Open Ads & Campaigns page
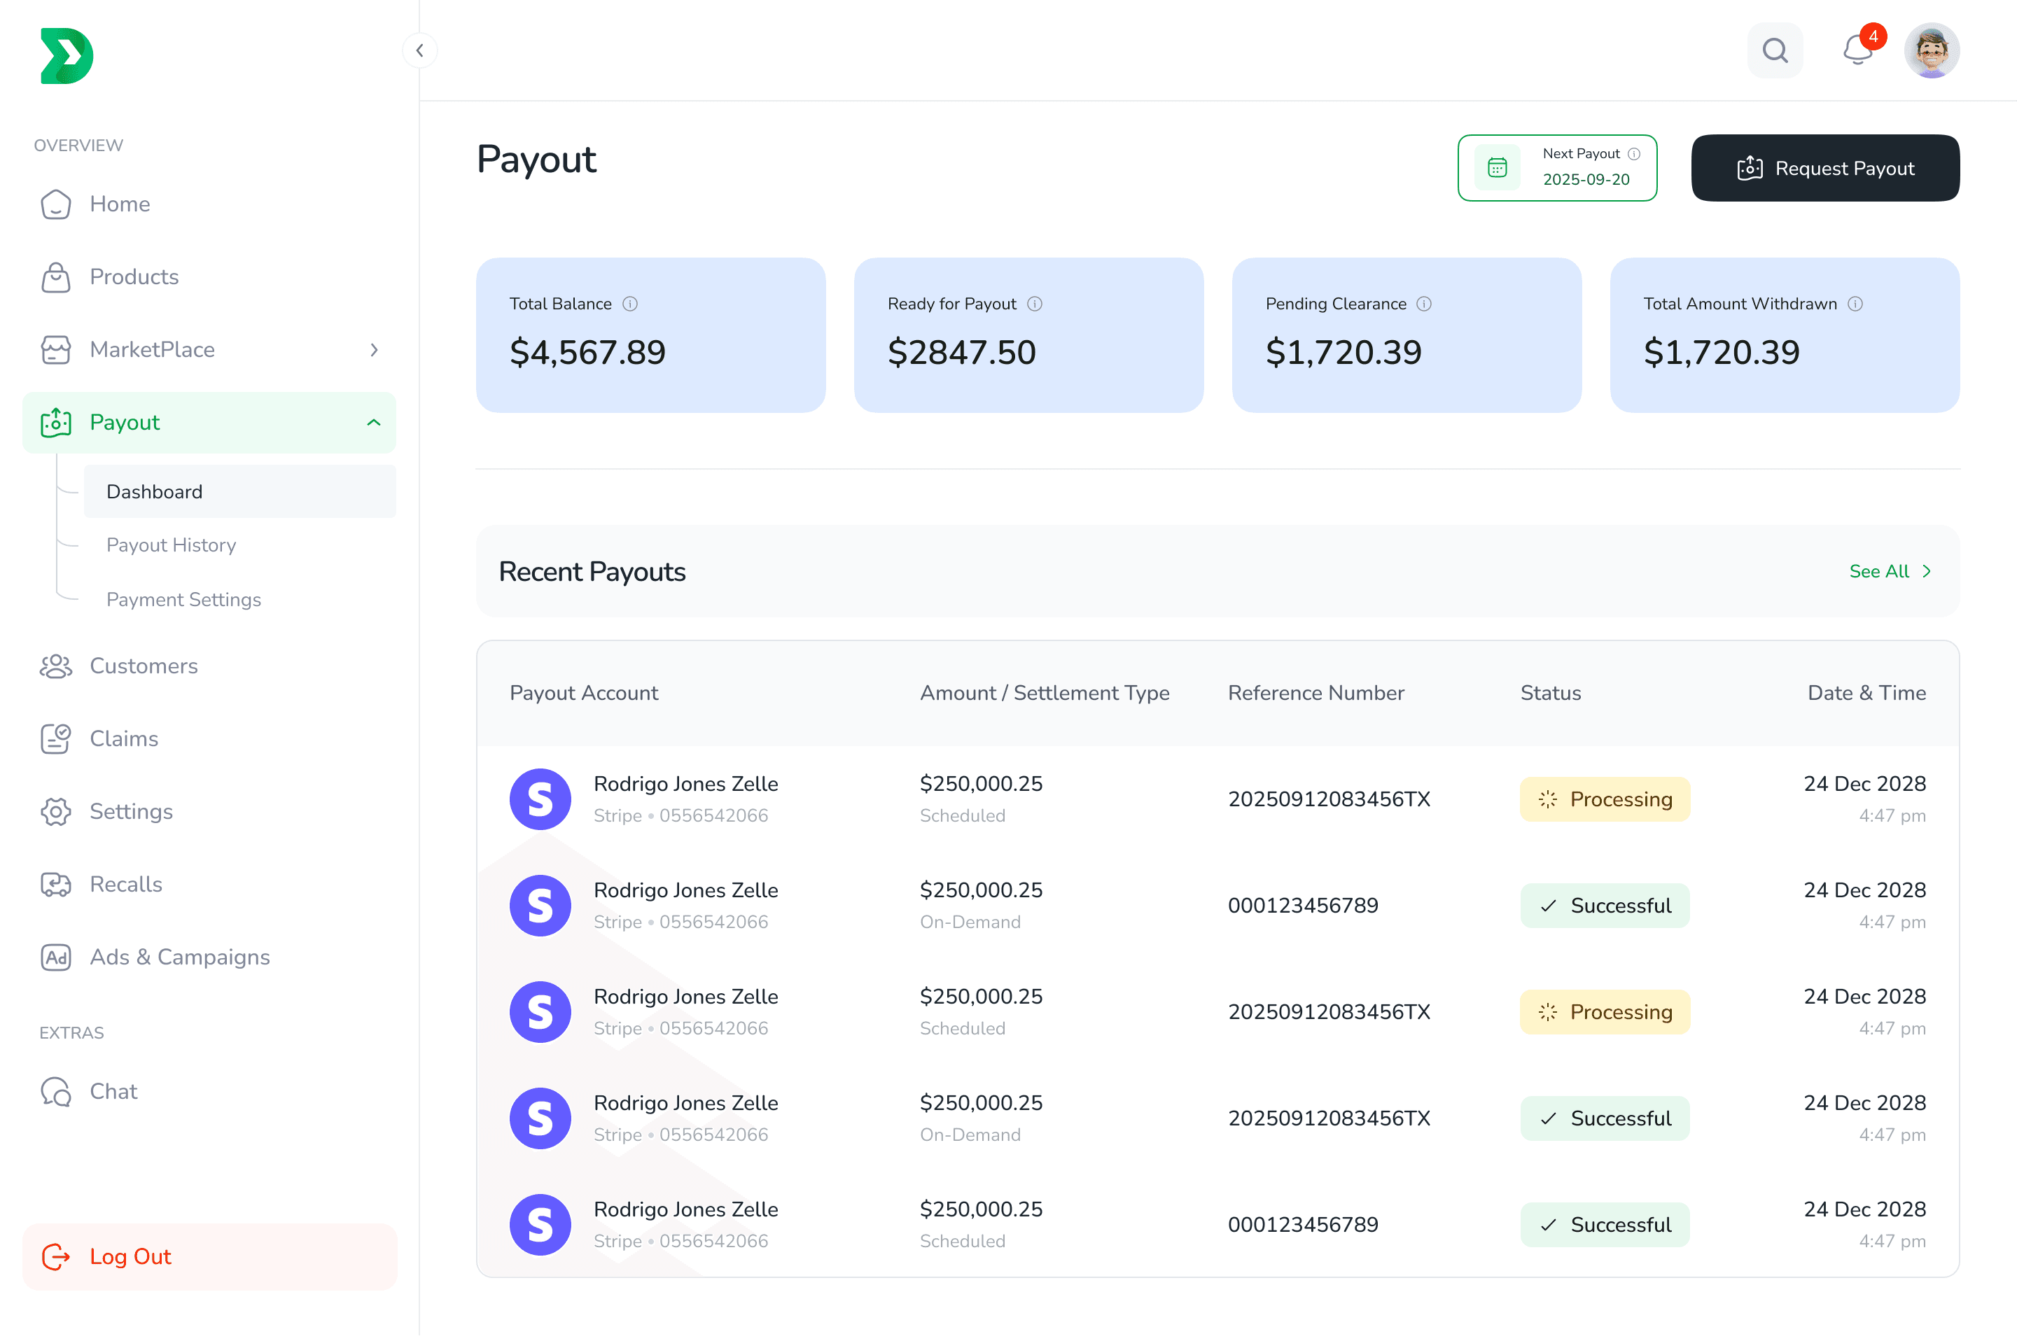Viewport: 2017px width, 1341px height. pyautogui.click(x=180, y=957)
